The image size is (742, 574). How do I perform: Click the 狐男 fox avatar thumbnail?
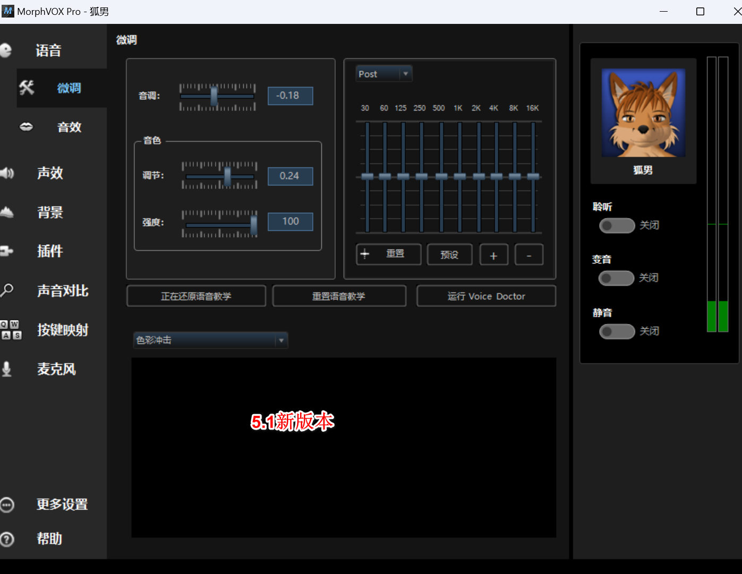coord(643,113)
